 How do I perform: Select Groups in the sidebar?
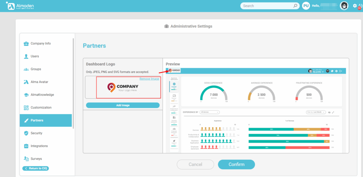click(36, 69)
